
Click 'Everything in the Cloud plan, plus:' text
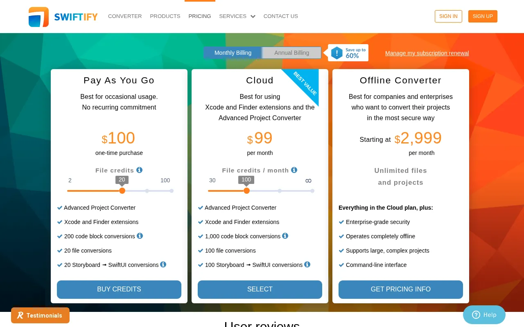coord(386,208)
